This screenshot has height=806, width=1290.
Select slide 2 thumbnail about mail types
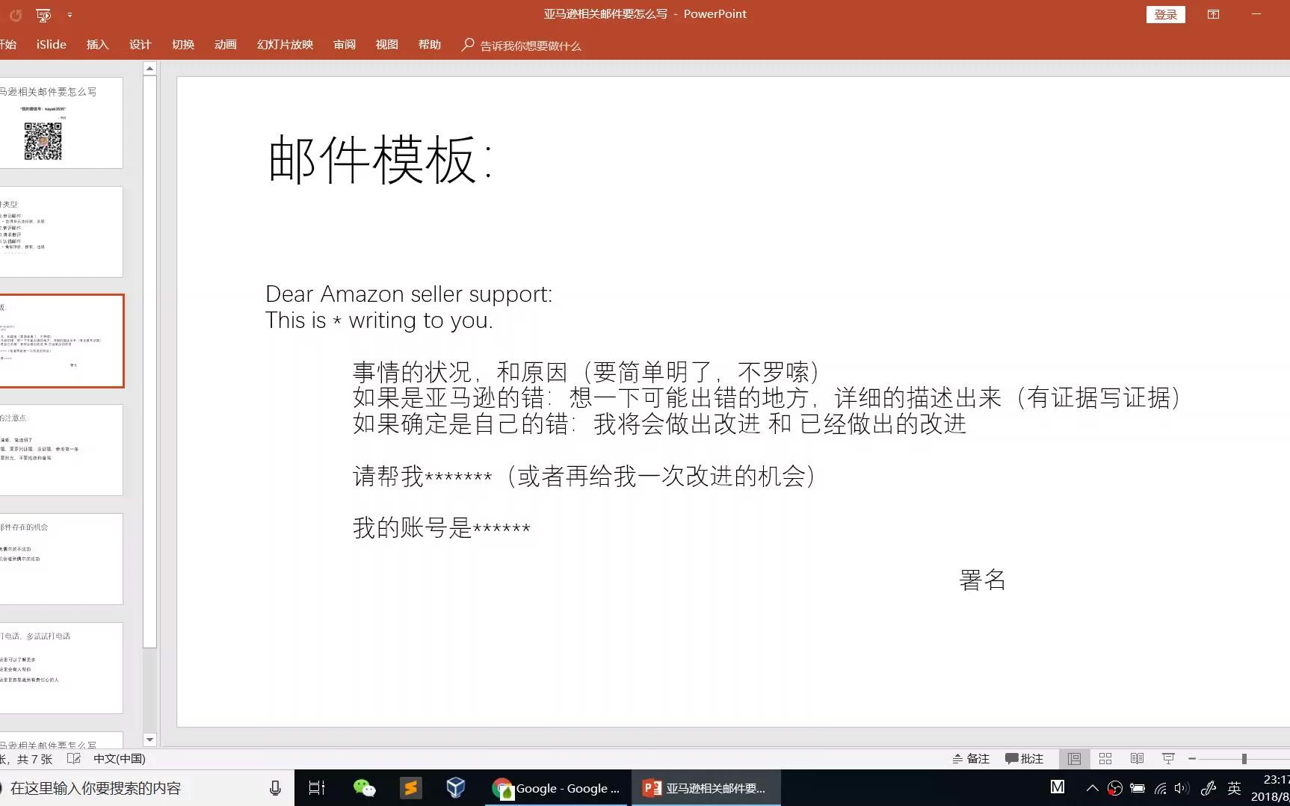(61, 232)
